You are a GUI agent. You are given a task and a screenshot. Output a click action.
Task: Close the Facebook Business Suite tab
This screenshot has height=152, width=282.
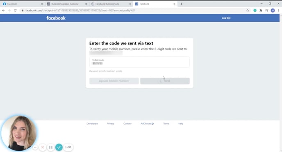click(x=130, y=4)
